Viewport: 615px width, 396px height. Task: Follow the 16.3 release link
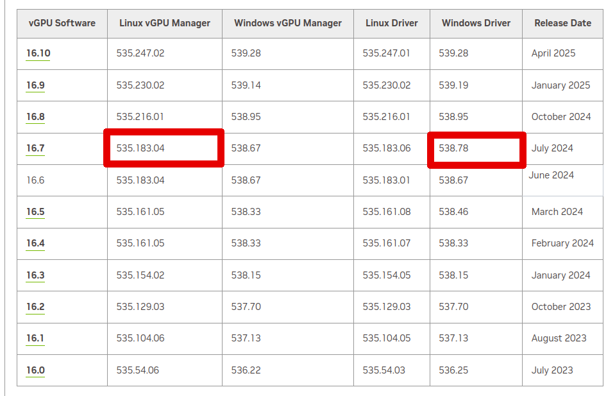(35, 275)
